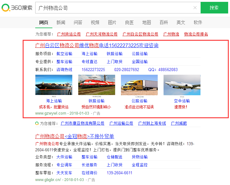Click the 全程监控 link
This screenshot has height=185, width=230.
click(x=140, y=165)
